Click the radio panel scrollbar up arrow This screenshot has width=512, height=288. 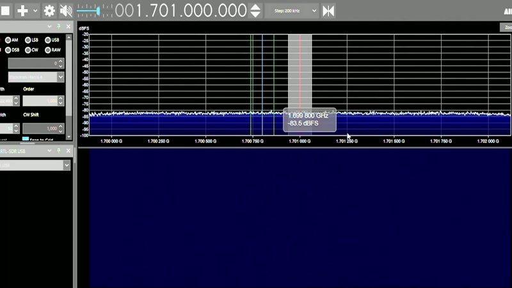point(68,38)
